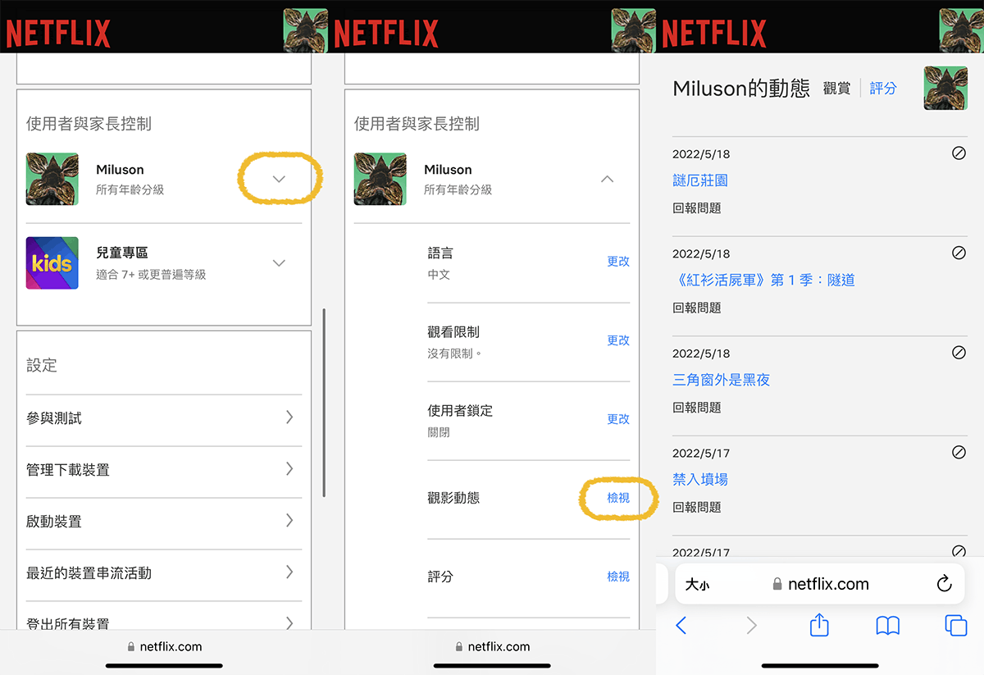
Task: Tap the netflix.com address bar in middle screenshot
Action: tap(493, 646)
